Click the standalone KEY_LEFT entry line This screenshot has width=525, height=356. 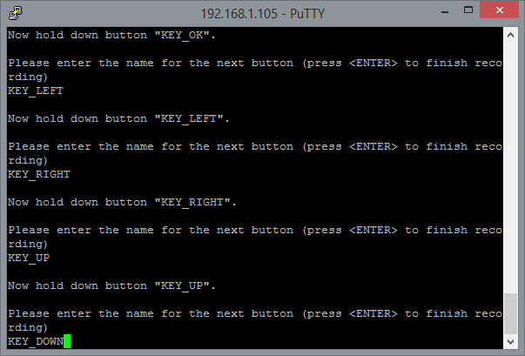click(36, 91)
